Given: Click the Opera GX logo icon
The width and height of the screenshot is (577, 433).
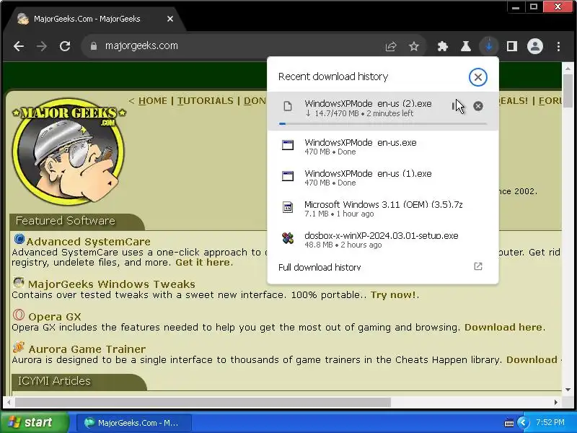Looking at the screenshot, I should pyautogui.click(x=19, y=315).
